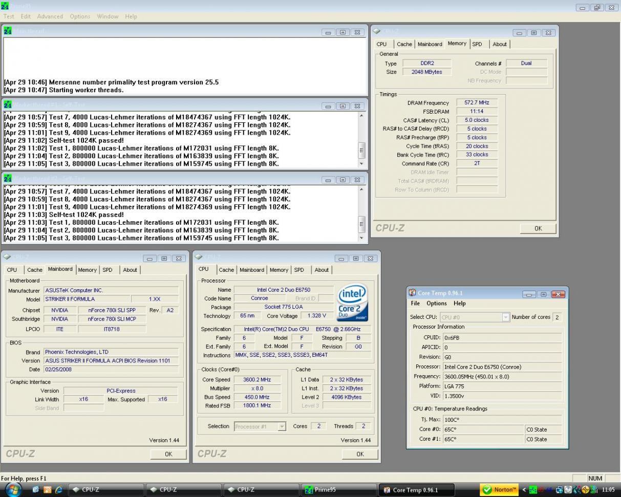Click the orange quick launch icon beside Internet Explorer
621x497 pixels.
[48, 490]
